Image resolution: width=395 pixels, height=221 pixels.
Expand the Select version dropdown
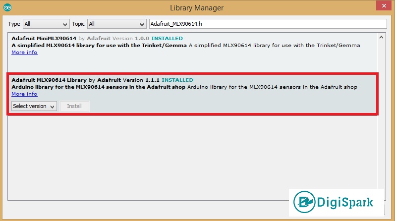tap(34, 106)
